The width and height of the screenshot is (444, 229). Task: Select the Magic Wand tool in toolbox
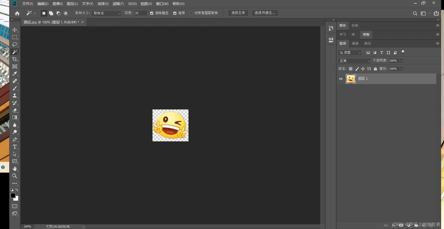coord(15,52)
